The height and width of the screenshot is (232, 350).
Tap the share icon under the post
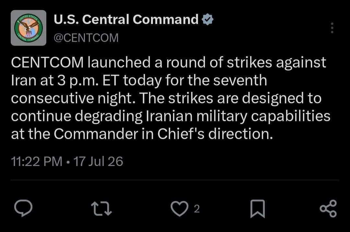[x=328, y=209]
